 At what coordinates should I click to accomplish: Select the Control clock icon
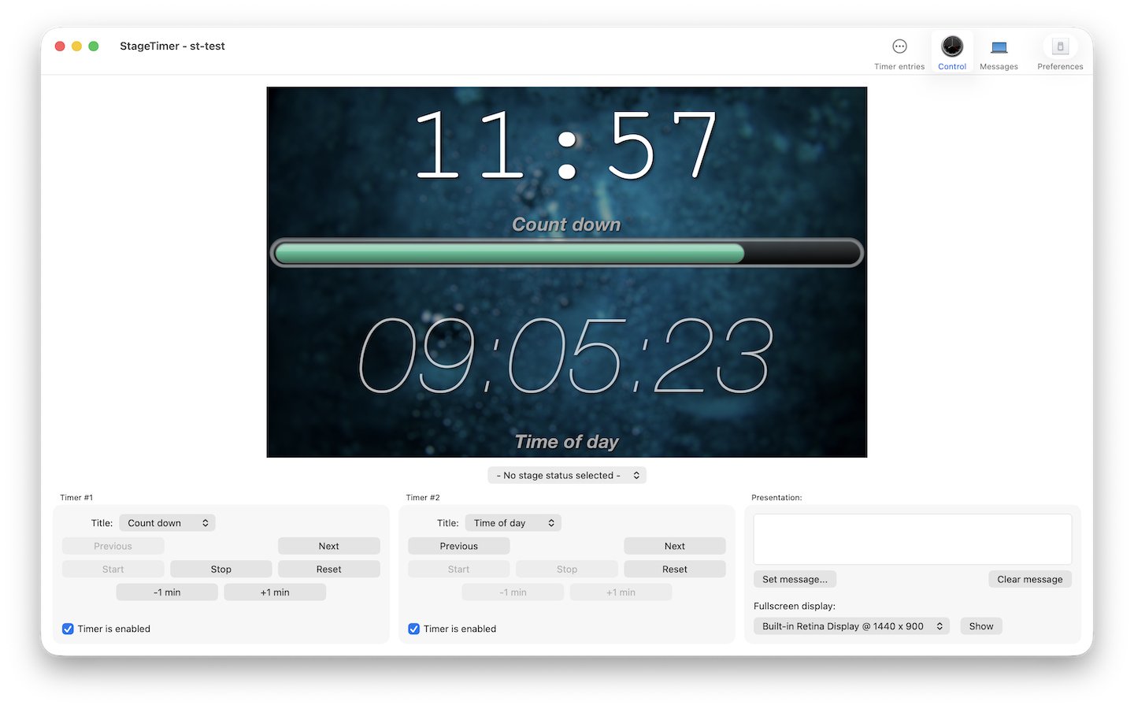952,46
